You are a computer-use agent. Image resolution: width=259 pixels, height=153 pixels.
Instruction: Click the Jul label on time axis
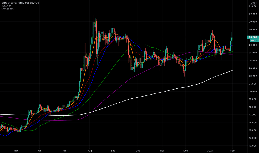coord(64,151)
